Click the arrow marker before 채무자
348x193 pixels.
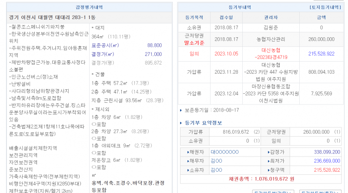click(x=187, y=161)
